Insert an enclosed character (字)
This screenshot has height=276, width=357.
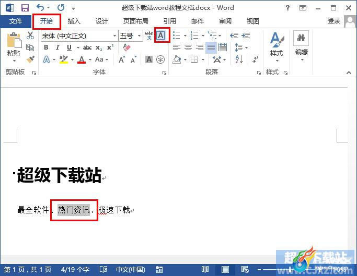coord(160,59)
